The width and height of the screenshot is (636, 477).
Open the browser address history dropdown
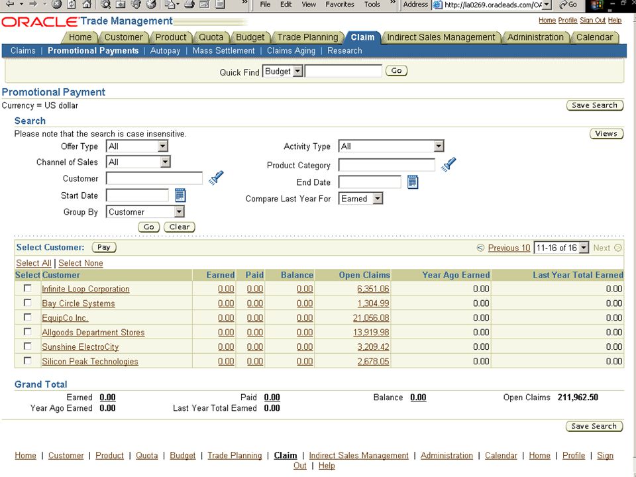click(547, 5)
